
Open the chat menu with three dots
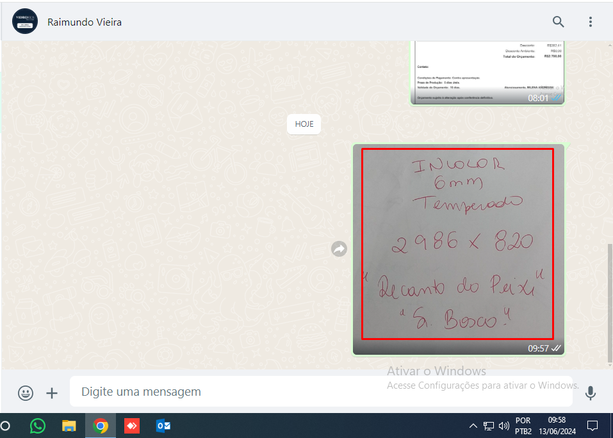coord(591,22)
